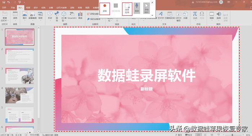
Task: Click the red Record button in recording panel
Action: tap(105, 9)
